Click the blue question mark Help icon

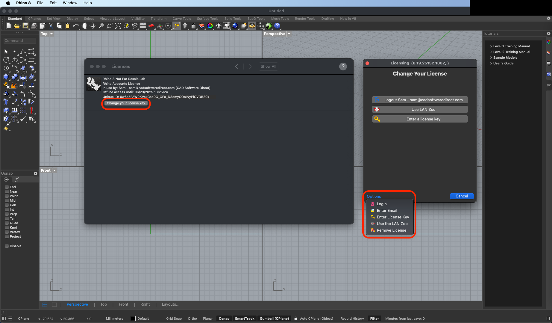click(x=277, y=26)
